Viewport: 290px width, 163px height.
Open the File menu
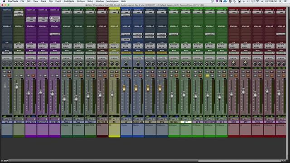[22, 1]
